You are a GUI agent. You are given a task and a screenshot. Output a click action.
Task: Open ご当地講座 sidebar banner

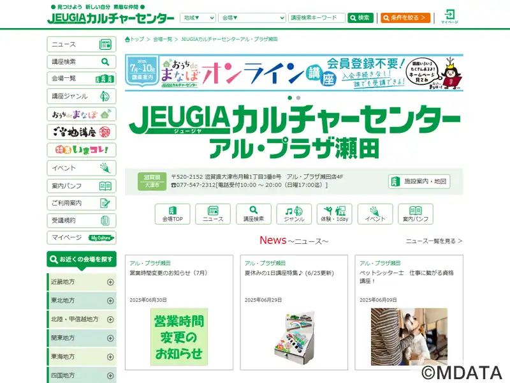point(82,132)
